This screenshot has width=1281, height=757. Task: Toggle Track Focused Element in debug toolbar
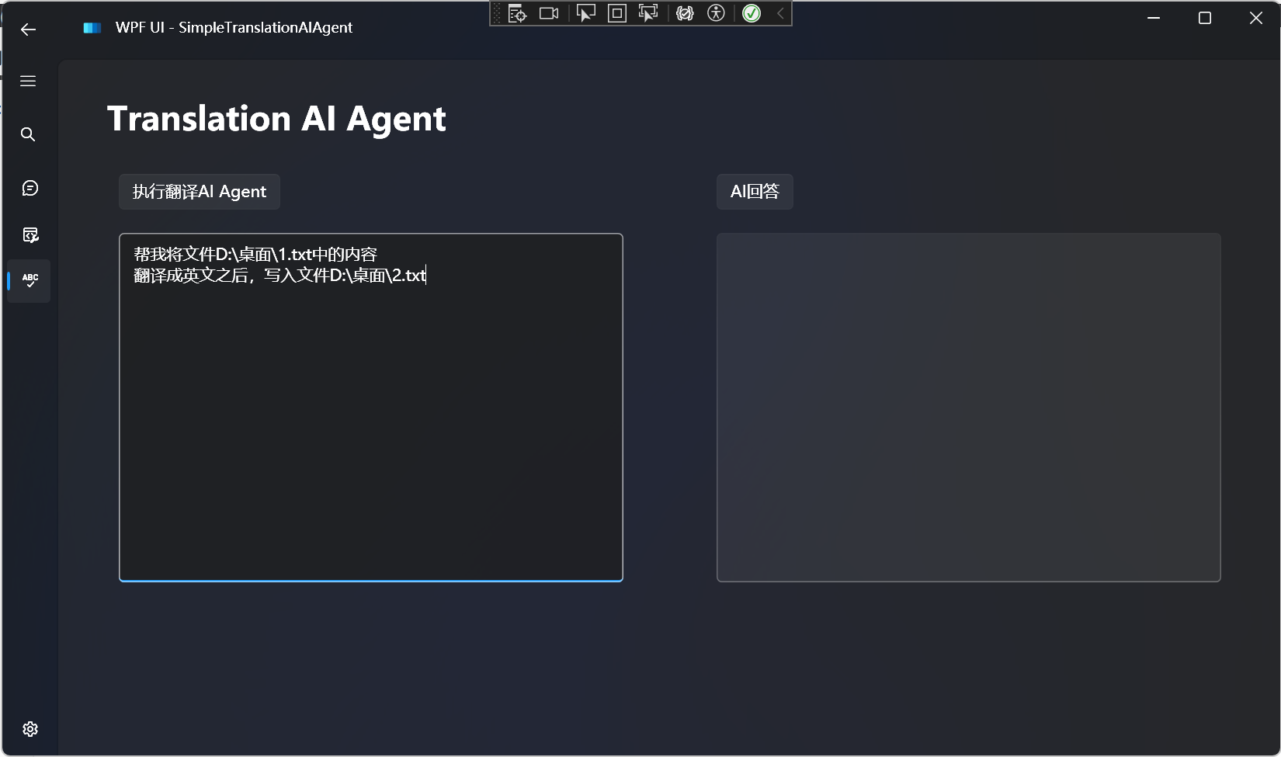[x=647, y=13]
